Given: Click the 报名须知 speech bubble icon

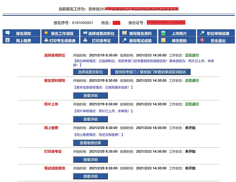Looking at the screenshot, I should click(x=8, y=33).
